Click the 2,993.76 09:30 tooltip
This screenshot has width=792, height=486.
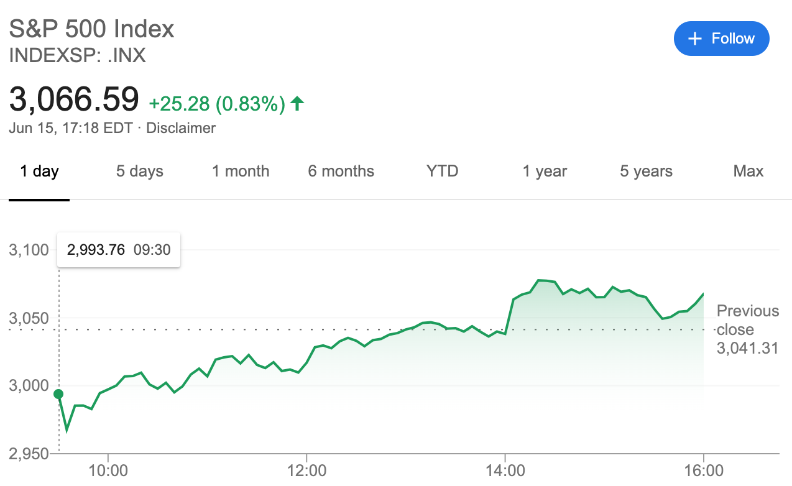119,250
